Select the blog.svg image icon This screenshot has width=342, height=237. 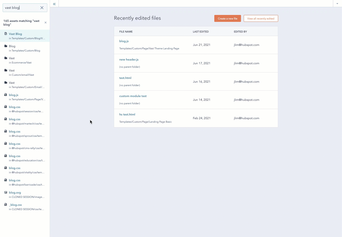[5, 192]
